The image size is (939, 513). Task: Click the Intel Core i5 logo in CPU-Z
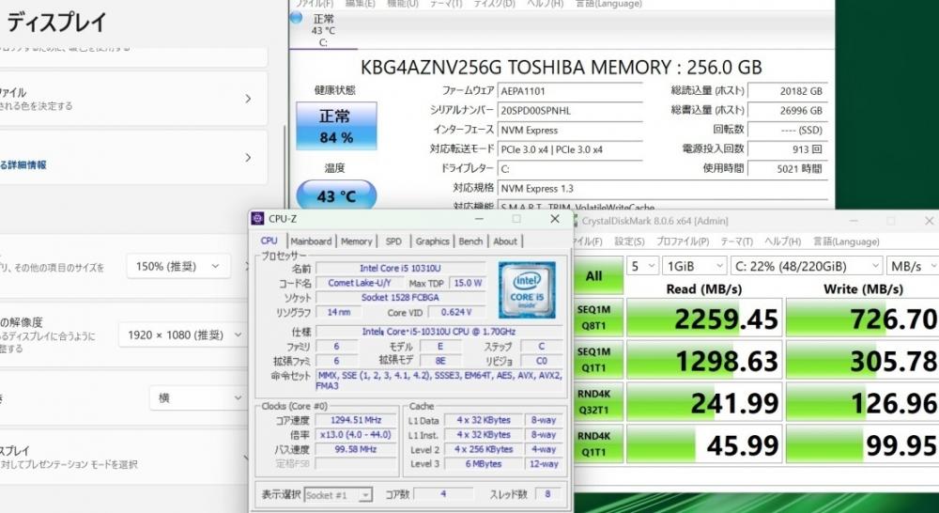point(527,290)
